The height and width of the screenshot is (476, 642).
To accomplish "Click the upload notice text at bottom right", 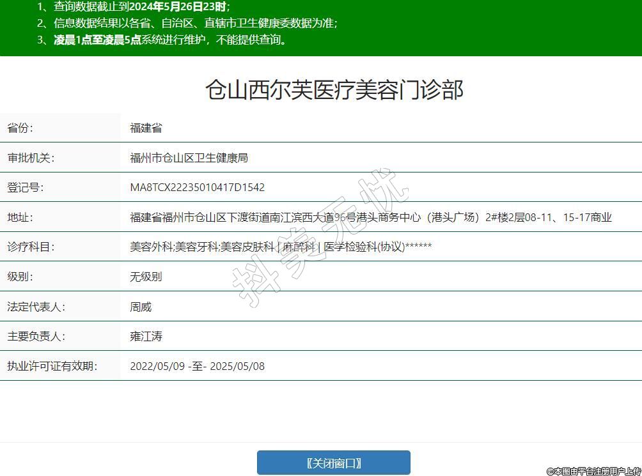I will point(593,471).
